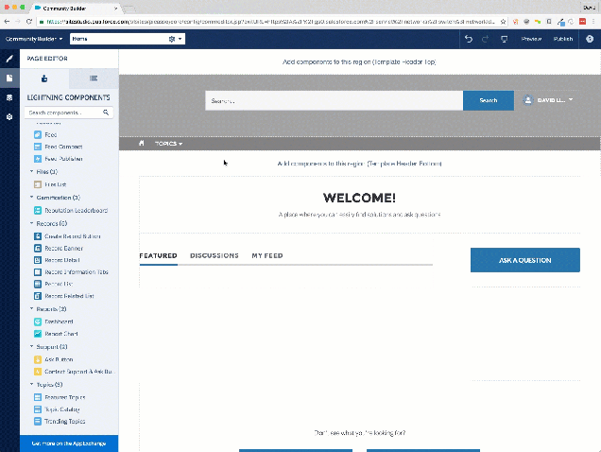Select the Record List component icon
This screenshot has width=601, height=452.
pyautogui.click(x=38, y=284)
